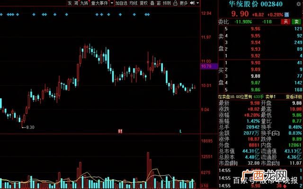Click the blue 融 margin icon
303x189 pixels.
[287, 15]
